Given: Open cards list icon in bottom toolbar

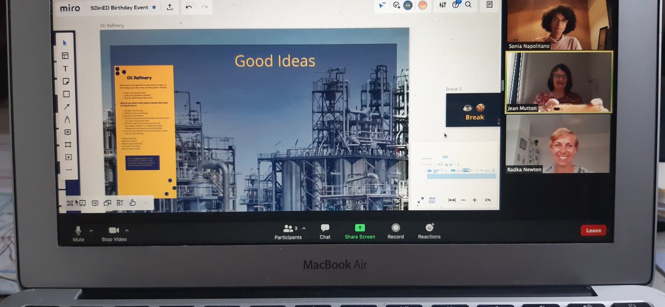Looking at the screenshot, I should coord(120,203).
